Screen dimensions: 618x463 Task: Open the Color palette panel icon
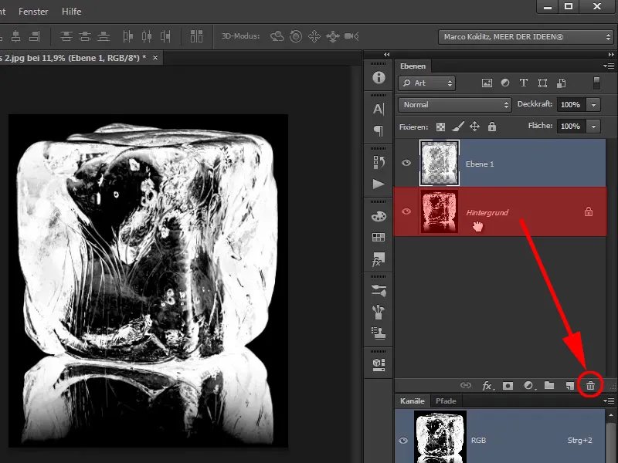[x=379, y=216]
